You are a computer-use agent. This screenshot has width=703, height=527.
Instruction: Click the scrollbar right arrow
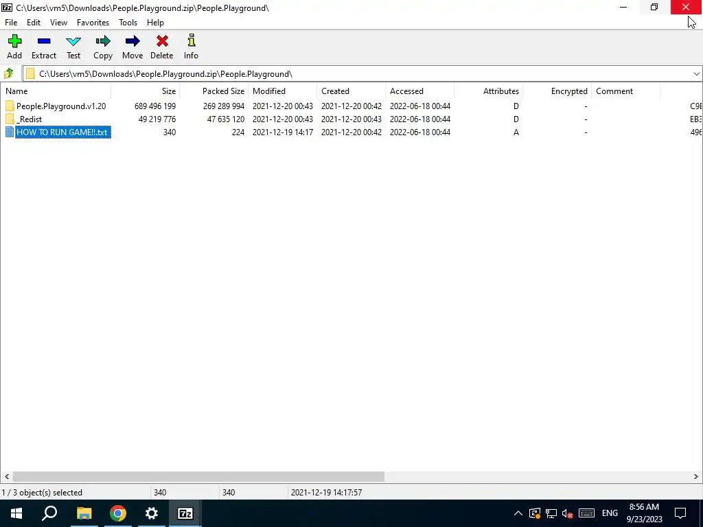(x=696, y=476)
